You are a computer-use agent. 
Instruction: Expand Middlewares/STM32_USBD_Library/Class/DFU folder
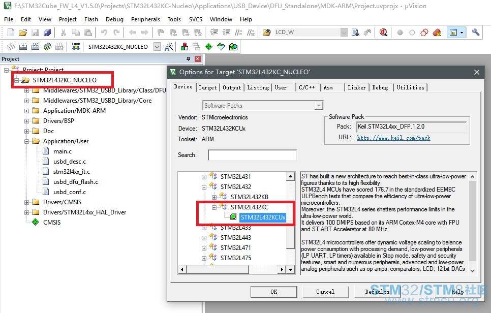click(x=26, y=91)
